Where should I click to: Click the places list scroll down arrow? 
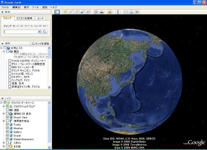(49, 87)
